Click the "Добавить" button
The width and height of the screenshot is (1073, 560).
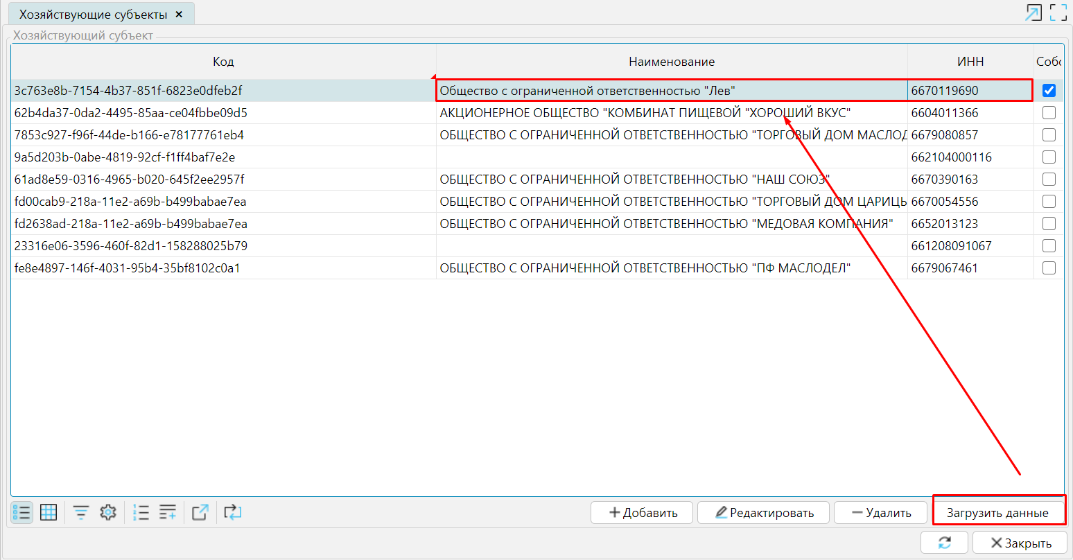pyautogui.click(x=642, y=513)
